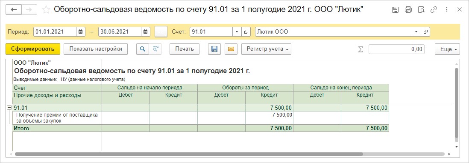The height and width of the screenshot is (163, 469).
Task: Click the magnifier search icon in toolbar
Action: click(142, 49)
